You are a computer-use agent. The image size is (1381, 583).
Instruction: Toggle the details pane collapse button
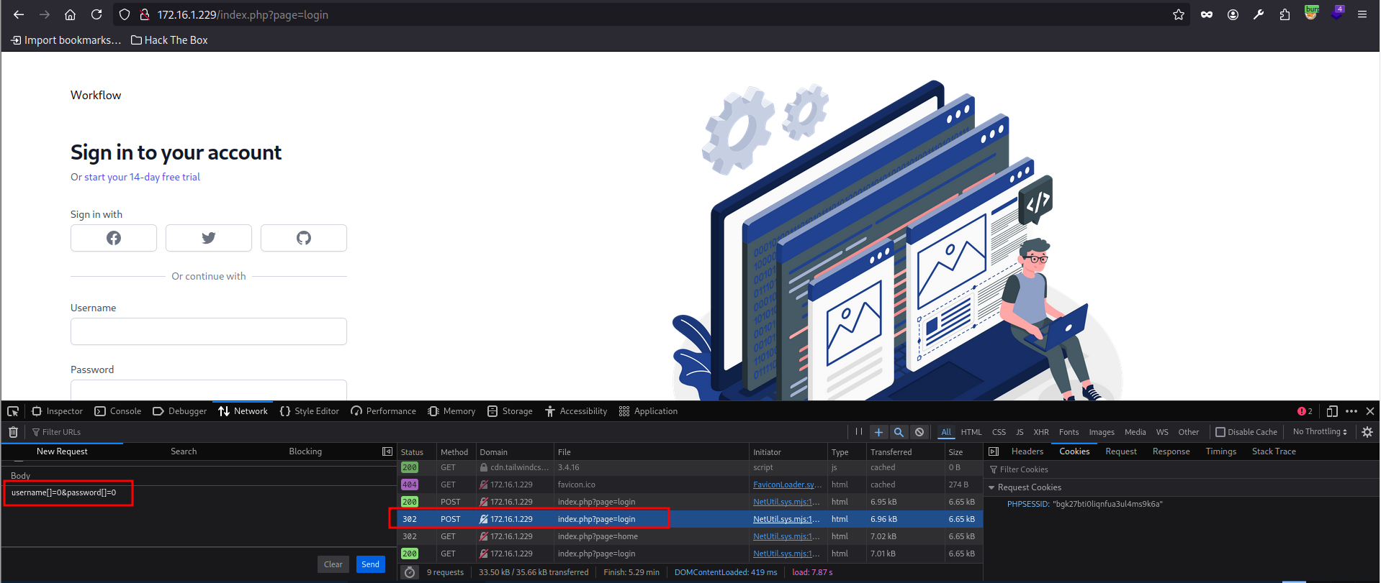click(994, 451)
